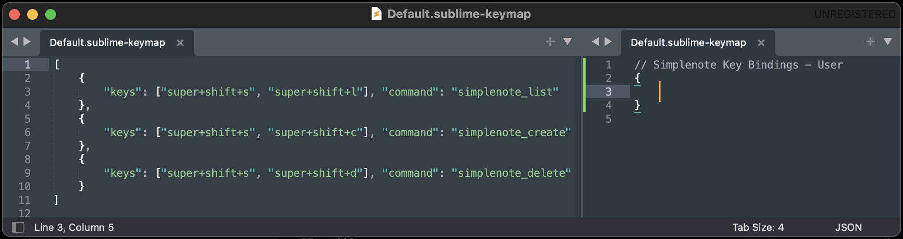Close the right Default.sublime-keymap tab
The width and height of the screenshot is (903, 239).
coord(761,43)
